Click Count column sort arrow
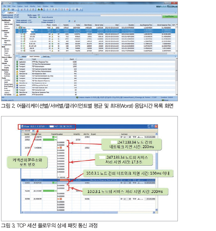Screen dimensions: 216x231 coord(75,59)
